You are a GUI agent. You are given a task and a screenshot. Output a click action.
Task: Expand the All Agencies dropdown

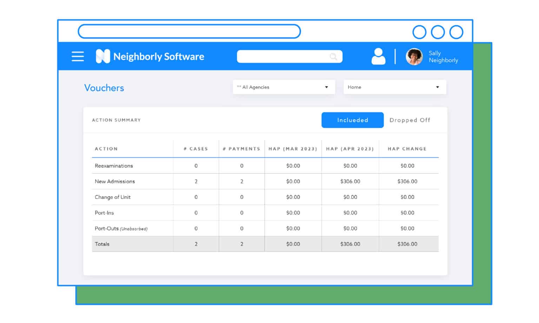coord(284,87)
